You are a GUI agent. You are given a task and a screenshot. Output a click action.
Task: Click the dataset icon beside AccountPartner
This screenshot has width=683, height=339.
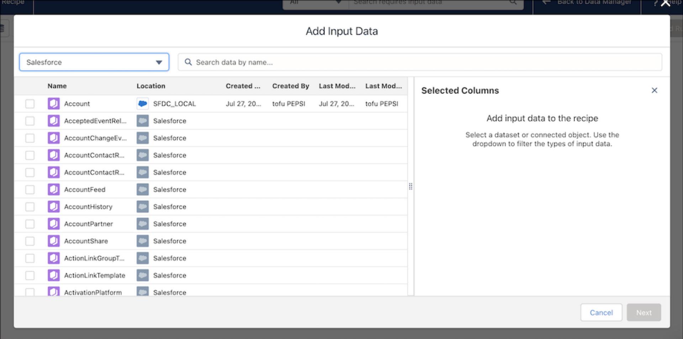[54, 224]
